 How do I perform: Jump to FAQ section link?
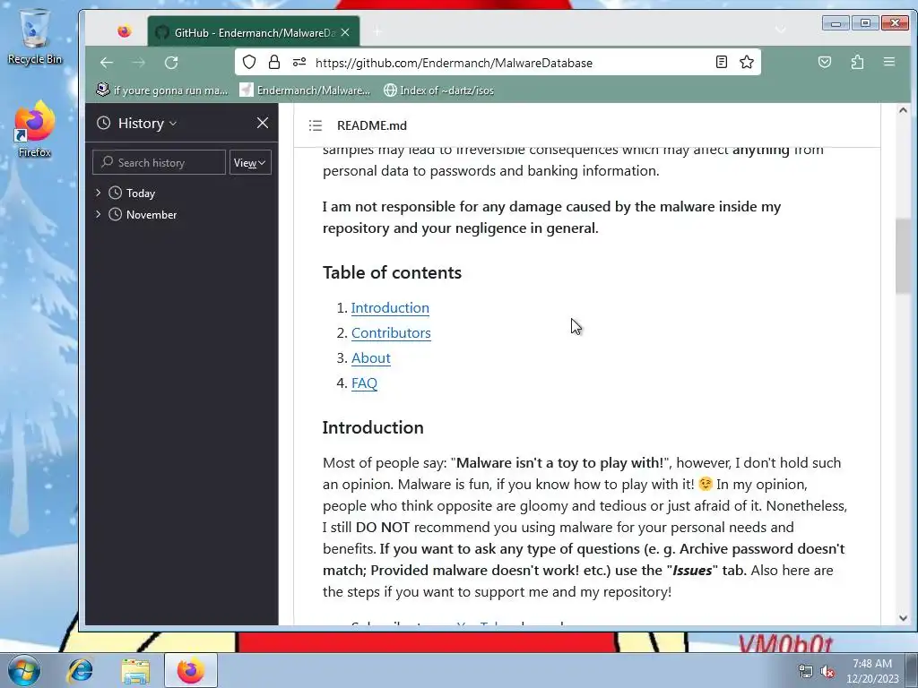pyautogui.click(x=364, y=383)
